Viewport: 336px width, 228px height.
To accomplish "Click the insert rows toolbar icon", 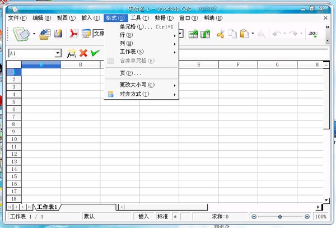I will (193, 34).
